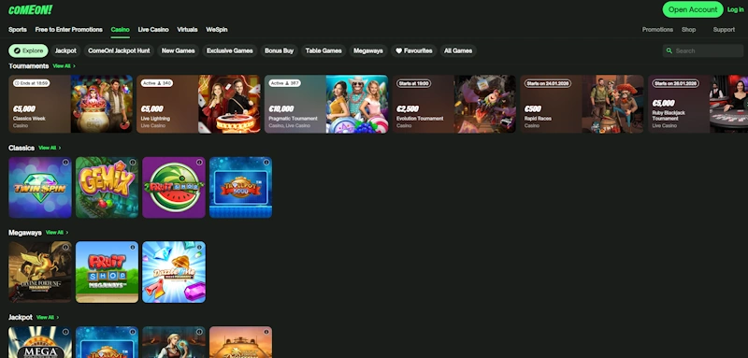
Task: Open the Pragmatic Tournament card
Action: click(326, 104)
